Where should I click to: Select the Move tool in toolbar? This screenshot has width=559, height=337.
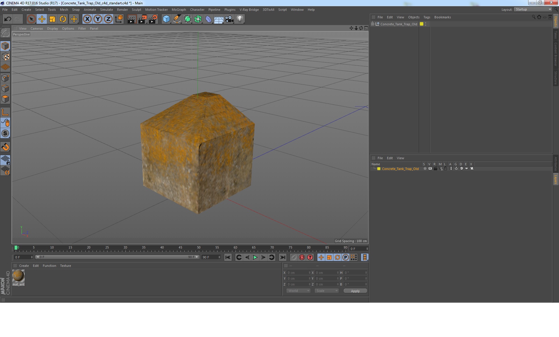[x=42, y=19]
